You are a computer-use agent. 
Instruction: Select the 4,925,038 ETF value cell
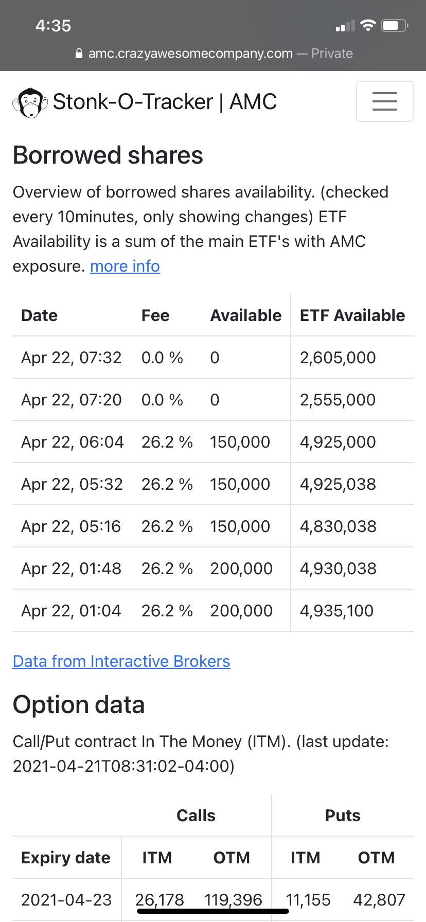coord(338,484)
